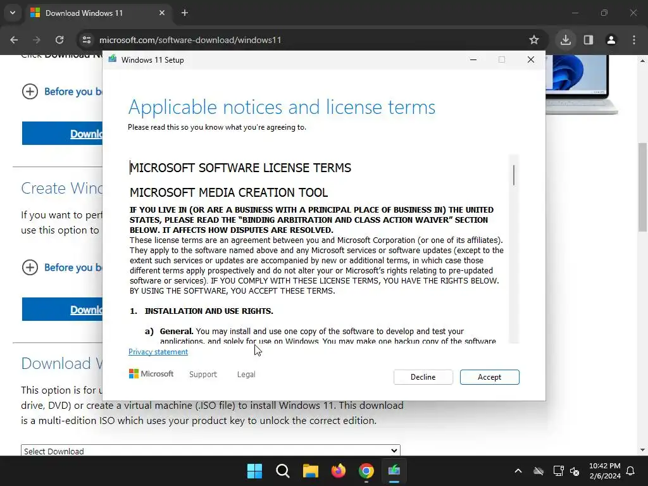648x486 pixels.
Task: Click the Chrome address bar URL
Action: (x=190, y=40)
